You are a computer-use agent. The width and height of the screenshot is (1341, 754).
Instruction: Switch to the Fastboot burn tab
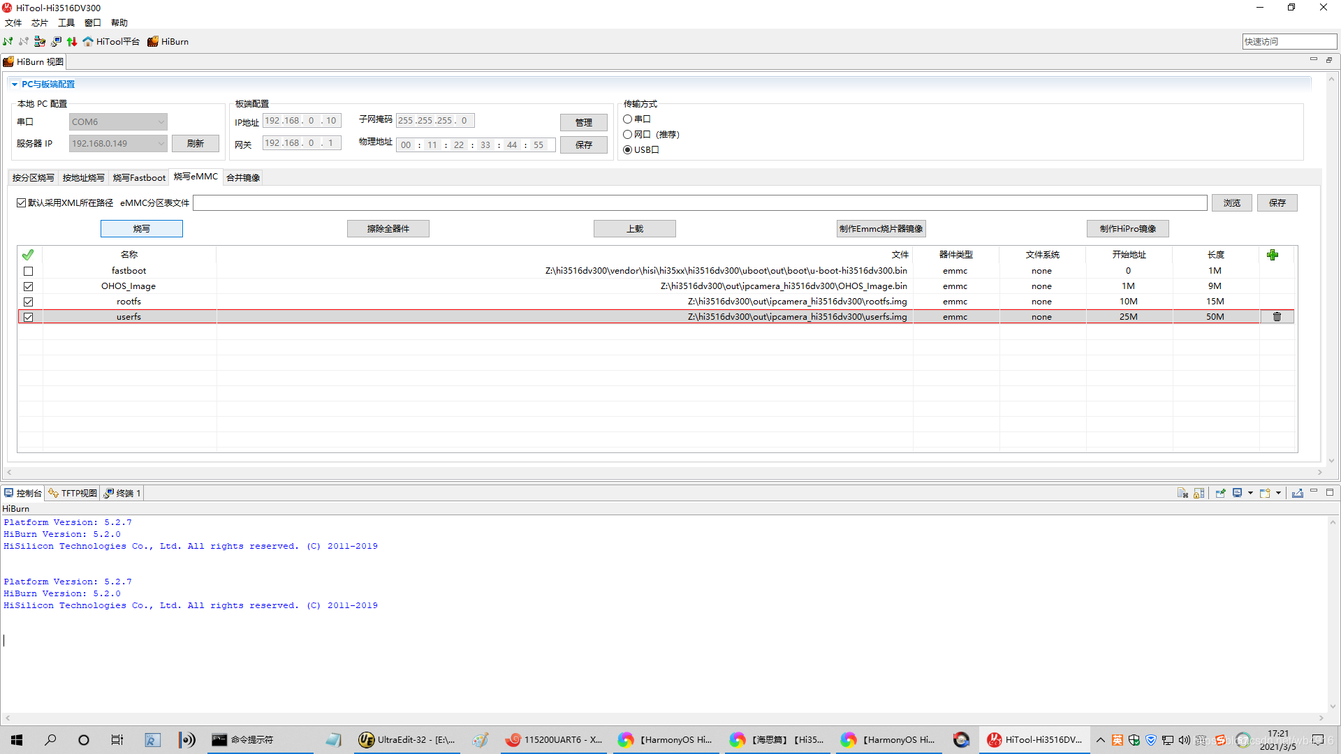(139, 178)
